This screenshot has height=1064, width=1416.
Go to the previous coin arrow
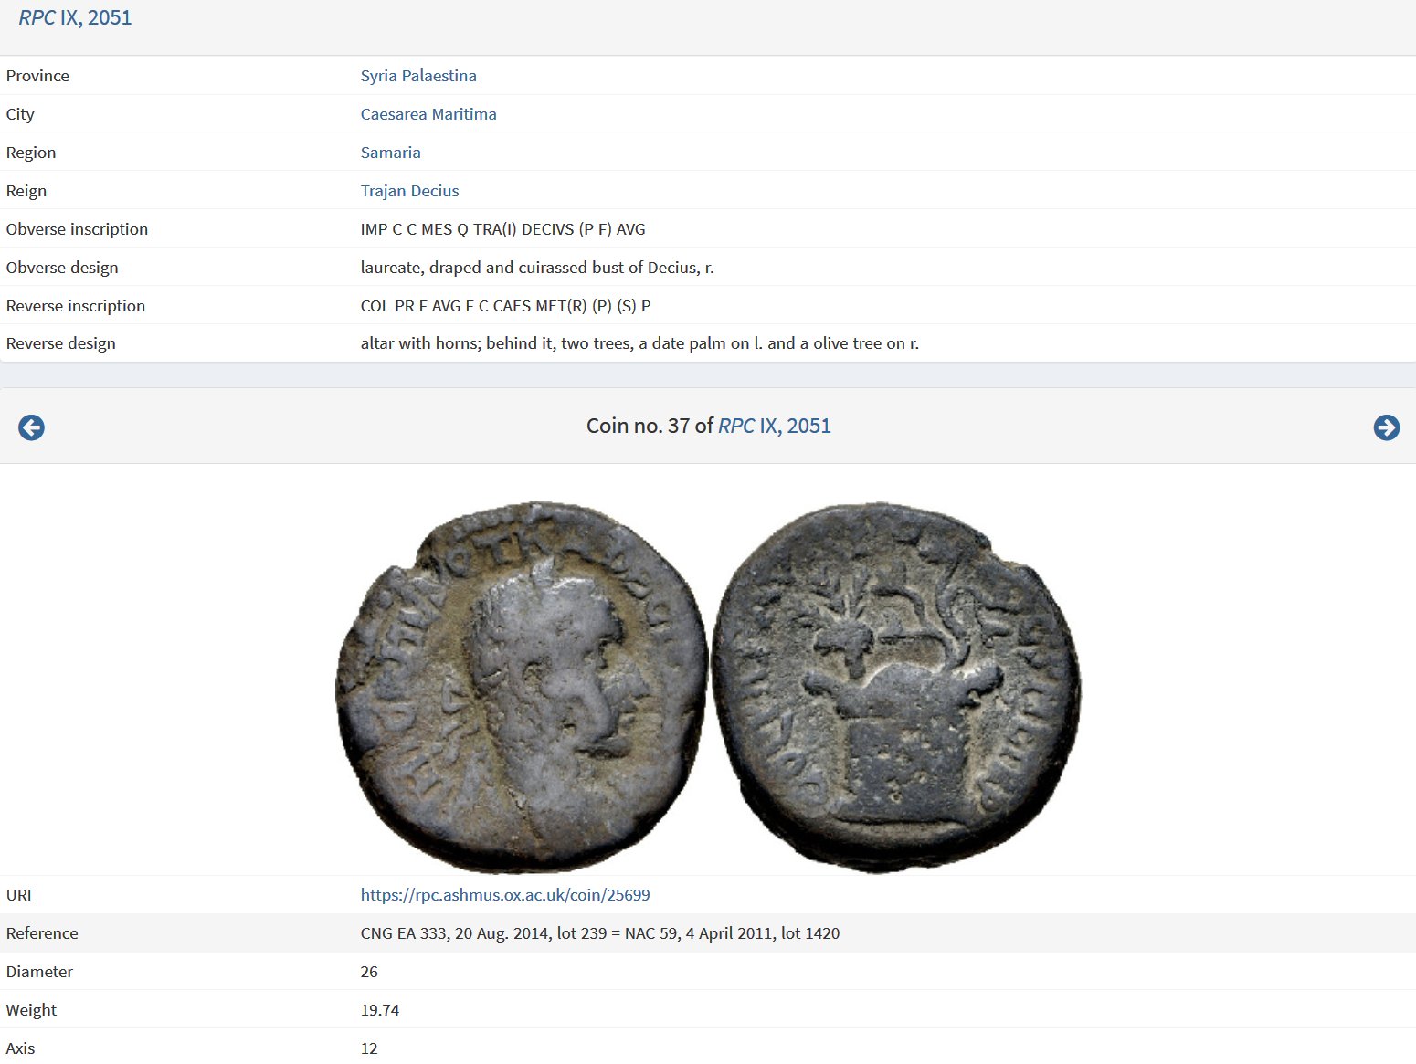click(x=31, y=427)
